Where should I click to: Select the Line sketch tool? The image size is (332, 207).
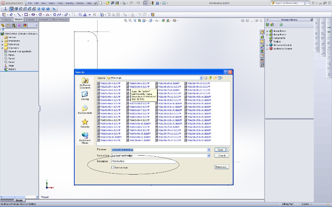click(19, 14)
